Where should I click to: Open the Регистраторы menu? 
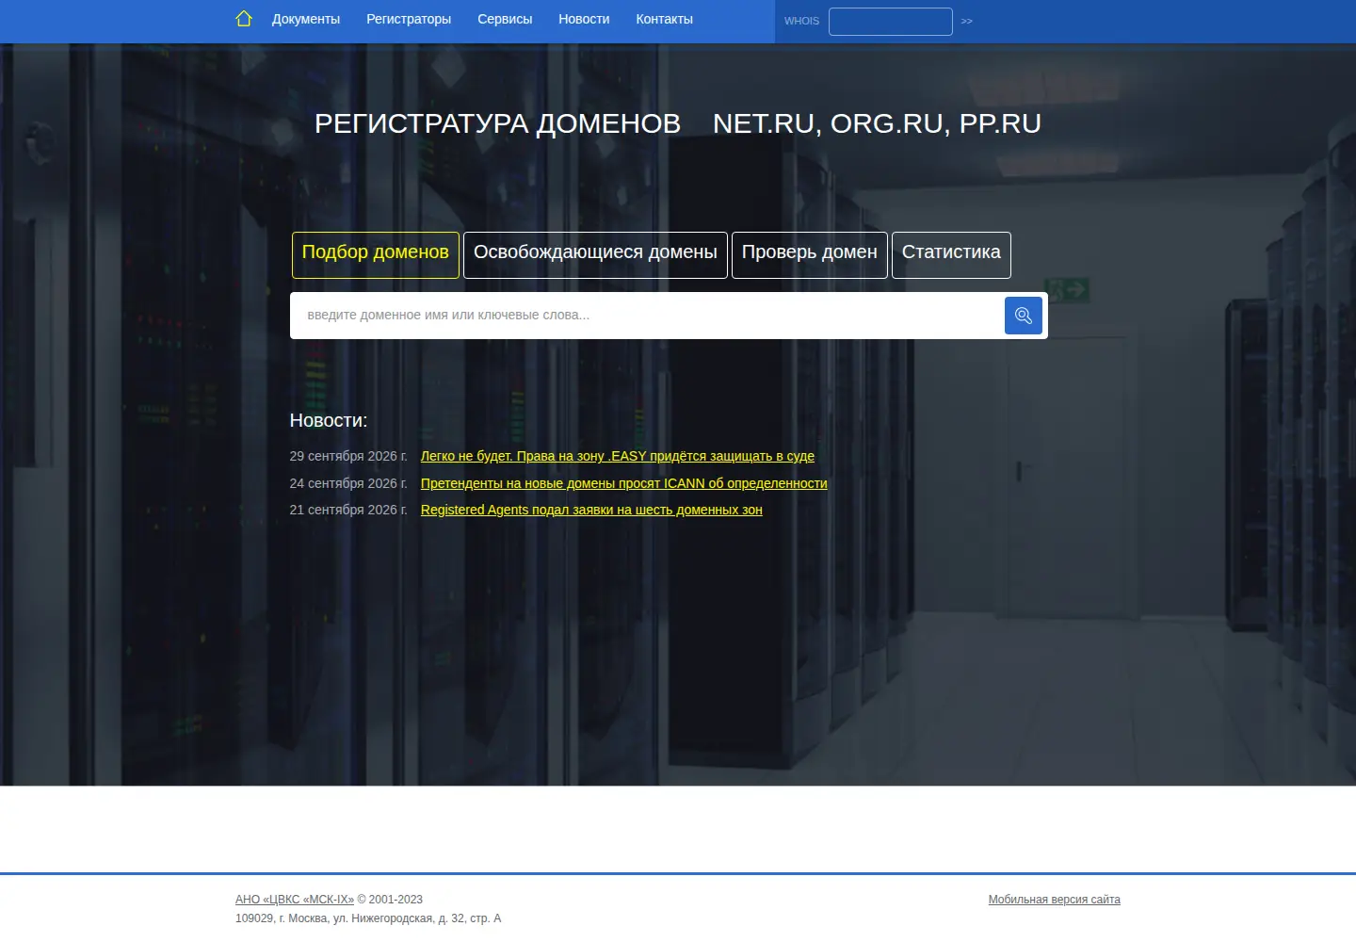click(409, 19)
